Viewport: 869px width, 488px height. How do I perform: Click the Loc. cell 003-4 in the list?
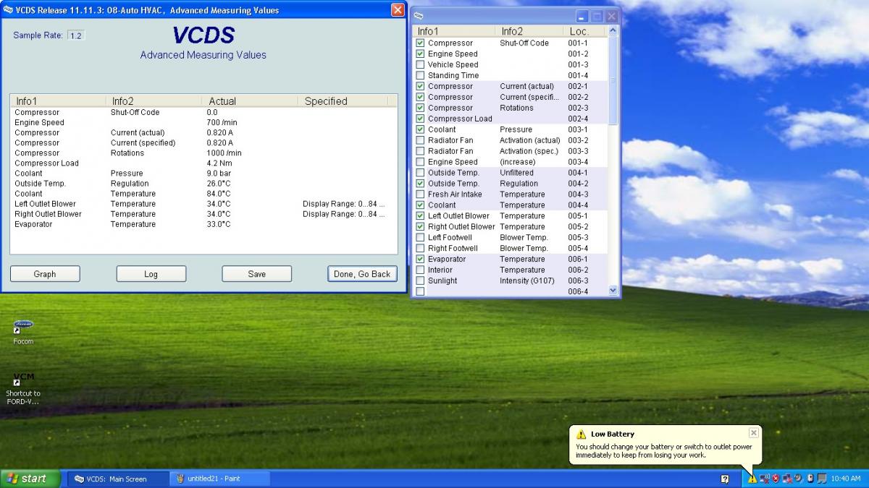[578, 162]
